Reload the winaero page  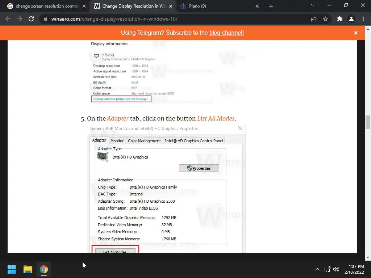click(x=31, y=19)
